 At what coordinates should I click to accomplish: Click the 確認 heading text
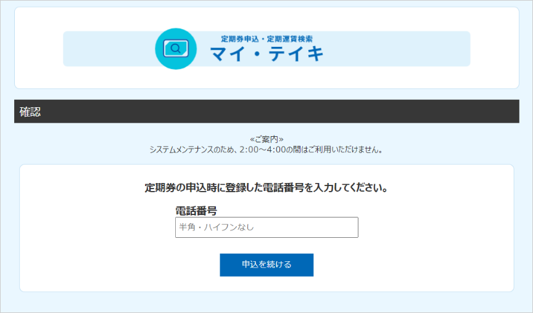30,112
